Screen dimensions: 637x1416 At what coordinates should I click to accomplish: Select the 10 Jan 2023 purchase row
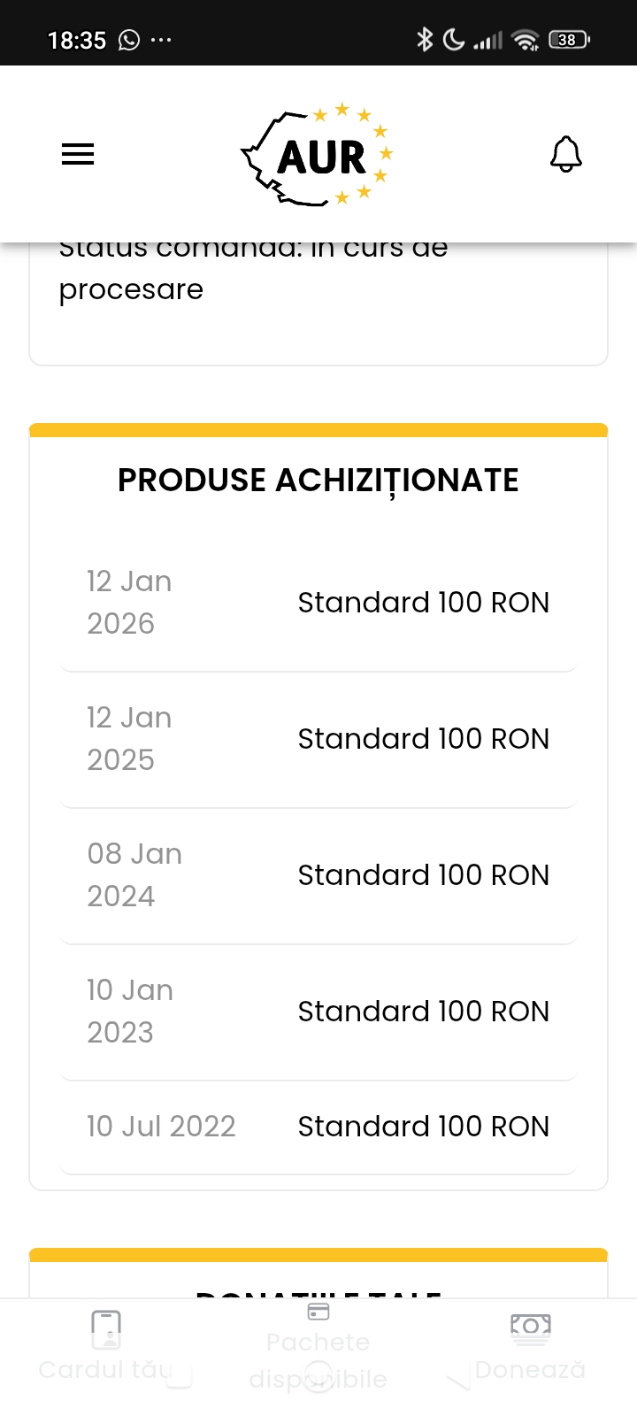(318, 1012)
